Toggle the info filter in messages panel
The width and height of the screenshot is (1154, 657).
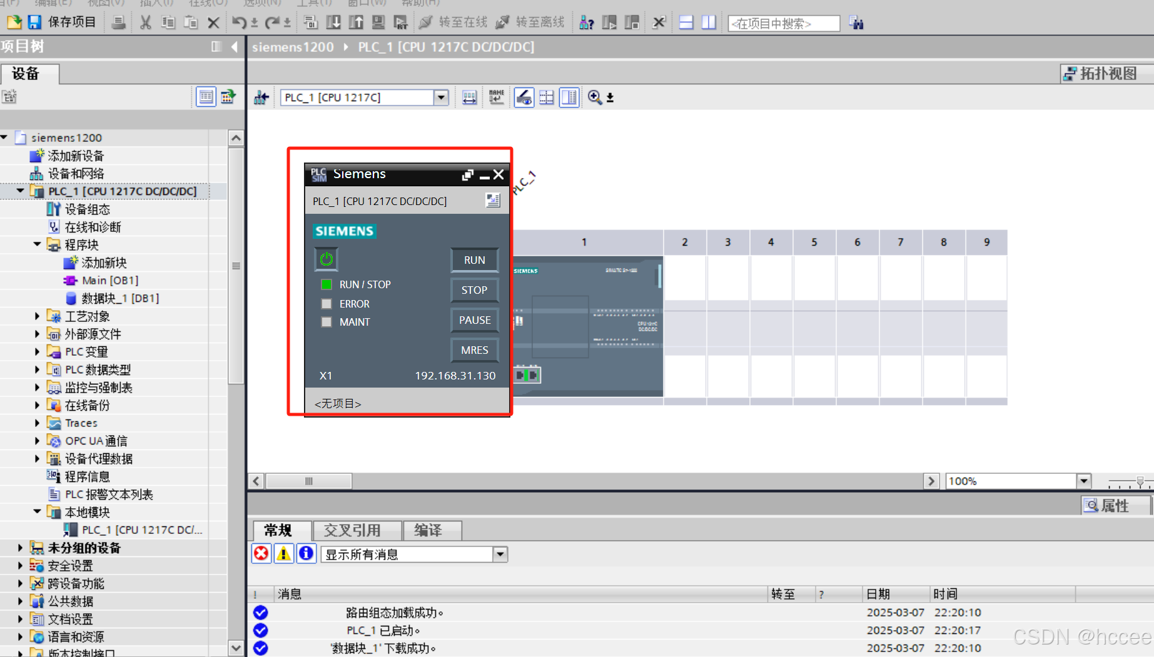tap(306, 554)
